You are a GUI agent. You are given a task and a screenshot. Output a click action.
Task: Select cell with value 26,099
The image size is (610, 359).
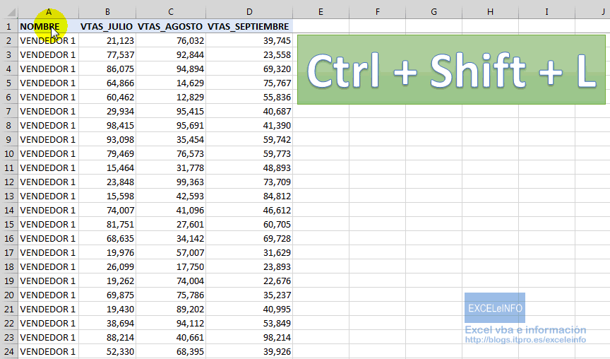click(x=107, y=266)
